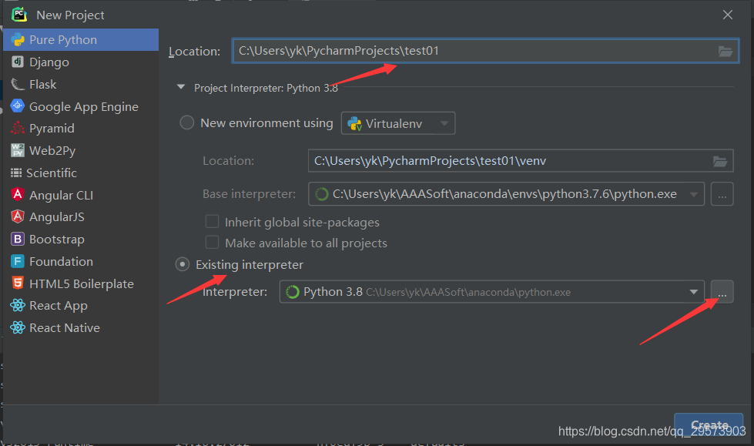Screen dimensions: 754x446
Task: Click the Create button
Action: [709, 424]
